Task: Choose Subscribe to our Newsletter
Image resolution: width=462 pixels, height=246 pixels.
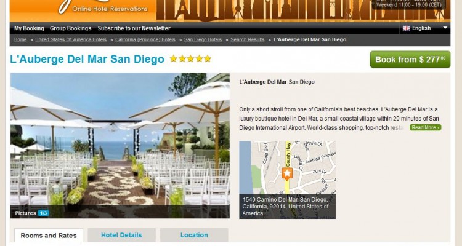Action: point(134,28)
